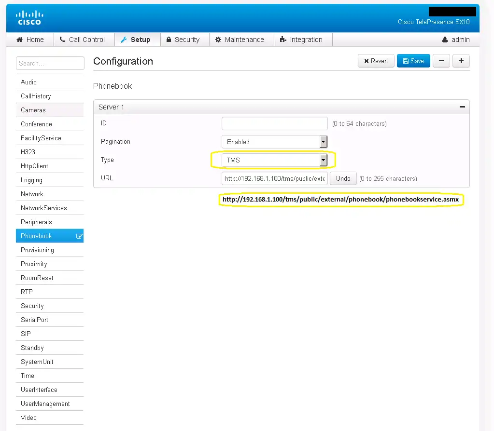Viewport: 494px width, 431px height.
Task: Select Security in the left sidebar
Action: [x=50, y=306]
